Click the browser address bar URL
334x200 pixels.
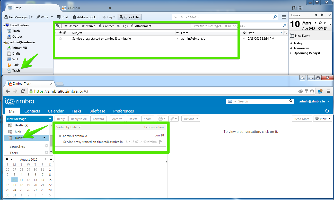pos(61,91)
